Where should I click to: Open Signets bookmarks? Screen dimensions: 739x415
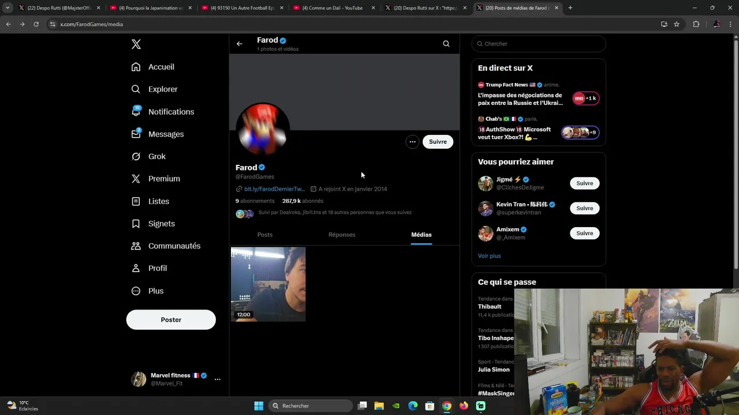coord(153,224)
